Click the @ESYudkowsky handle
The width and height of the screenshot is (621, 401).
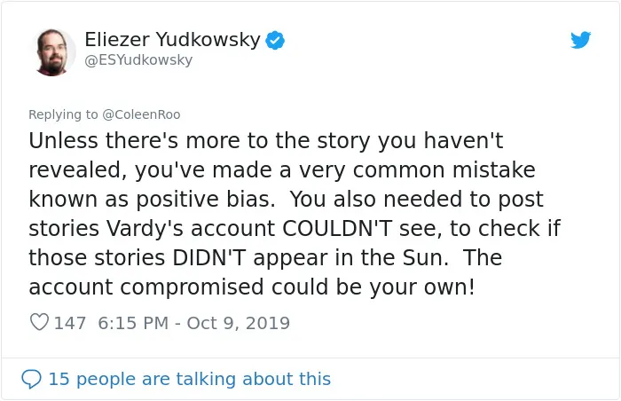coord(138,59)
